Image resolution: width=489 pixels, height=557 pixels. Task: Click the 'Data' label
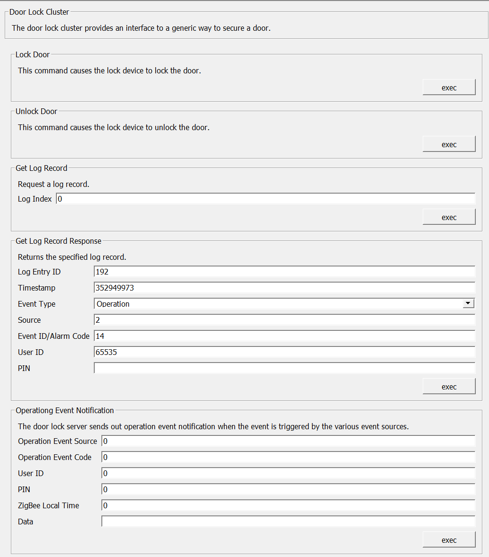click(25, 522)
